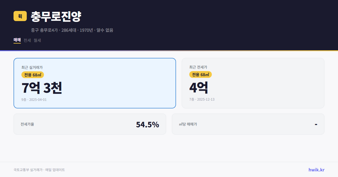
Task: Select the active 매매 tab
Action: pos(17,40)
